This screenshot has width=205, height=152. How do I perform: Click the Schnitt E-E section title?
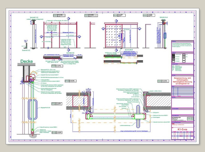(x=72, y=53)
